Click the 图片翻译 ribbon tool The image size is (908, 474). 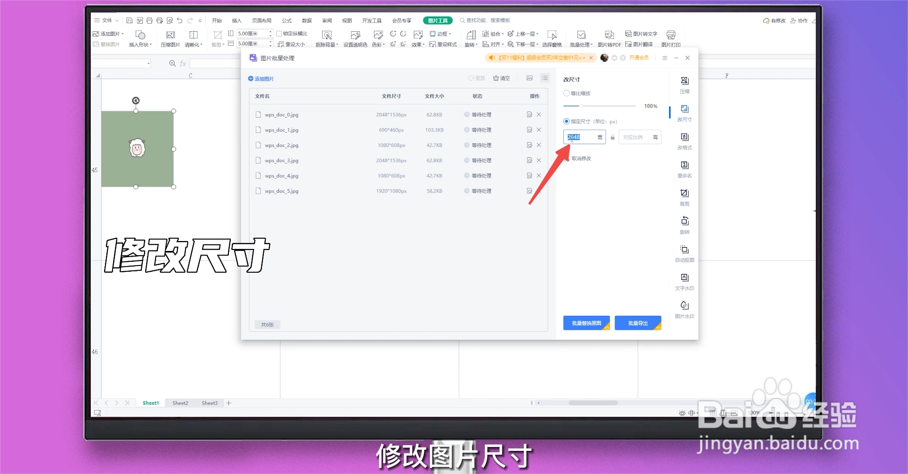pyautogui.click(x=638, y=44)
